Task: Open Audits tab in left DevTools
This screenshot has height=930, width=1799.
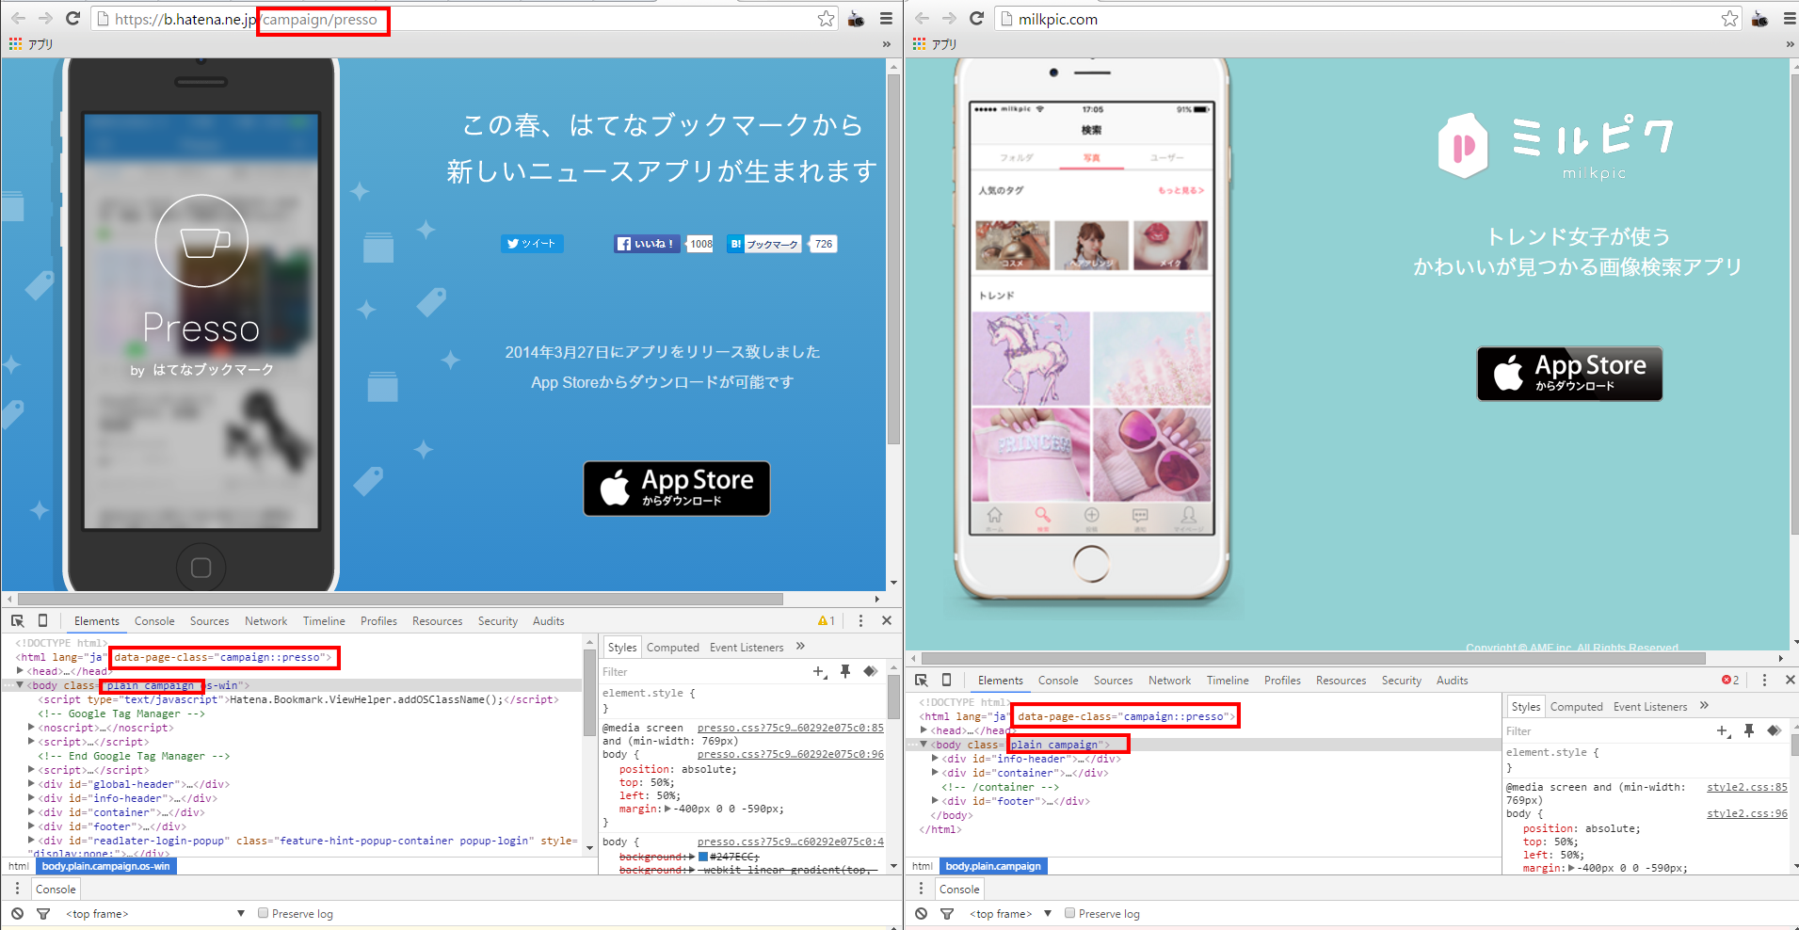Action: (x=548, y=621)
